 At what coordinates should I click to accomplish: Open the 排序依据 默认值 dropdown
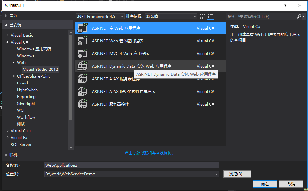pos(171,17)
